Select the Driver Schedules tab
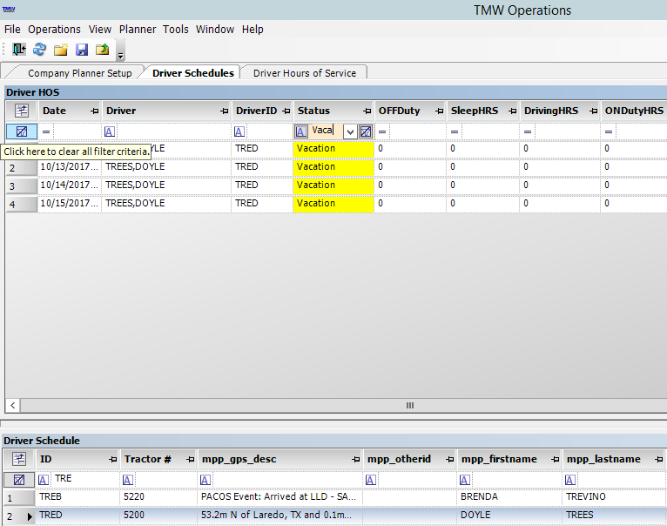Screen dimensions: 667x526 pyautogui.click(x=193, y=73)
